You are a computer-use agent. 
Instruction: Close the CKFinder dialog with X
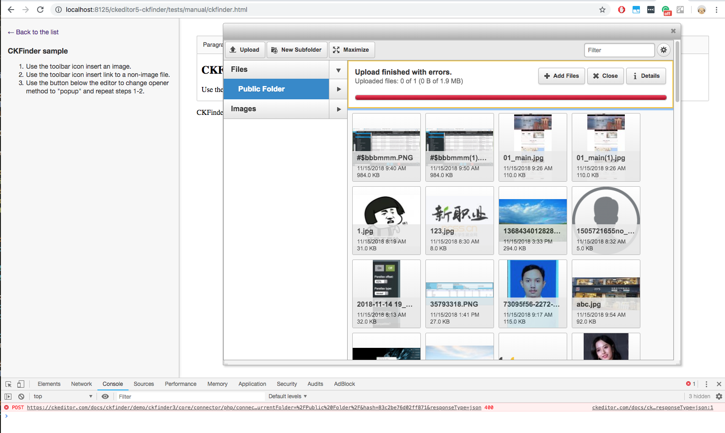click(x=673, y=31)
